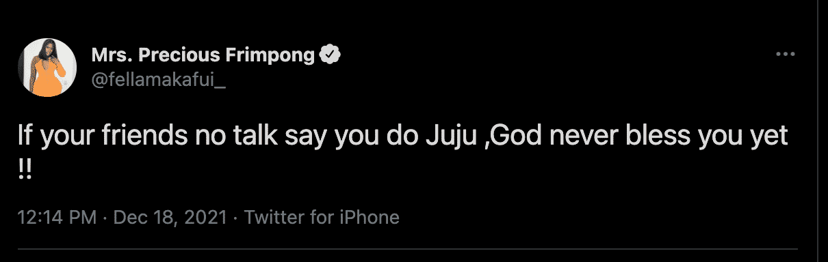The width and height of the screenshot is (828, 262).
Task: Click the word "iPhone" in the source
Action: click(x=371, y=218)
